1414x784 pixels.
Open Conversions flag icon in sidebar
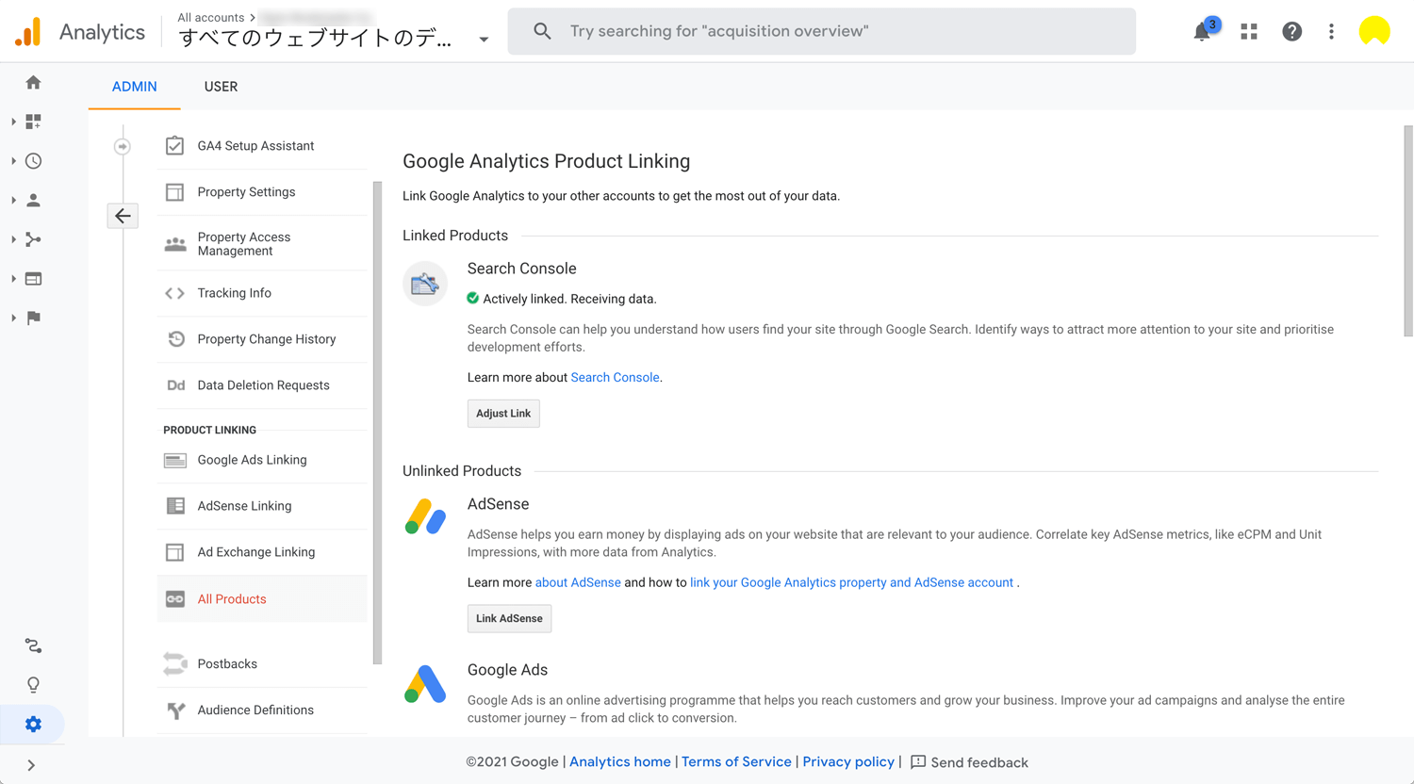(33, 318)
